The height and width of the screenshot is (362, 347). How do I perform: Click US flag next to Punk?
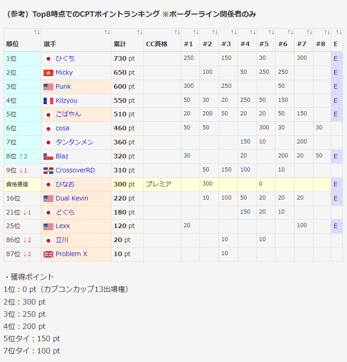(48, 87)
